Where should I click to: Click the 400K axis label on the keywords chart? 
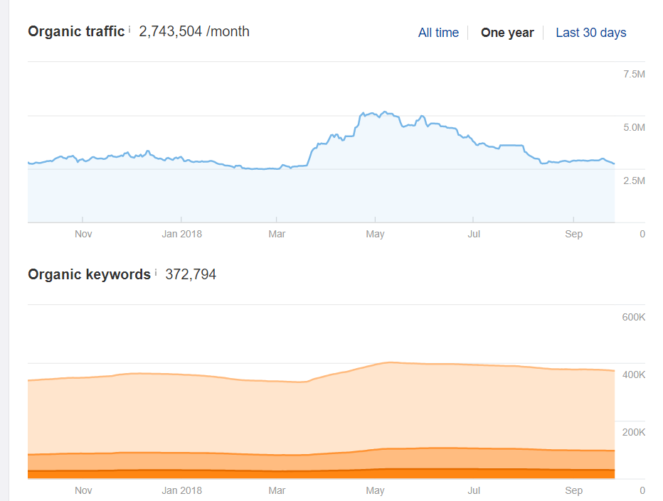633,375
